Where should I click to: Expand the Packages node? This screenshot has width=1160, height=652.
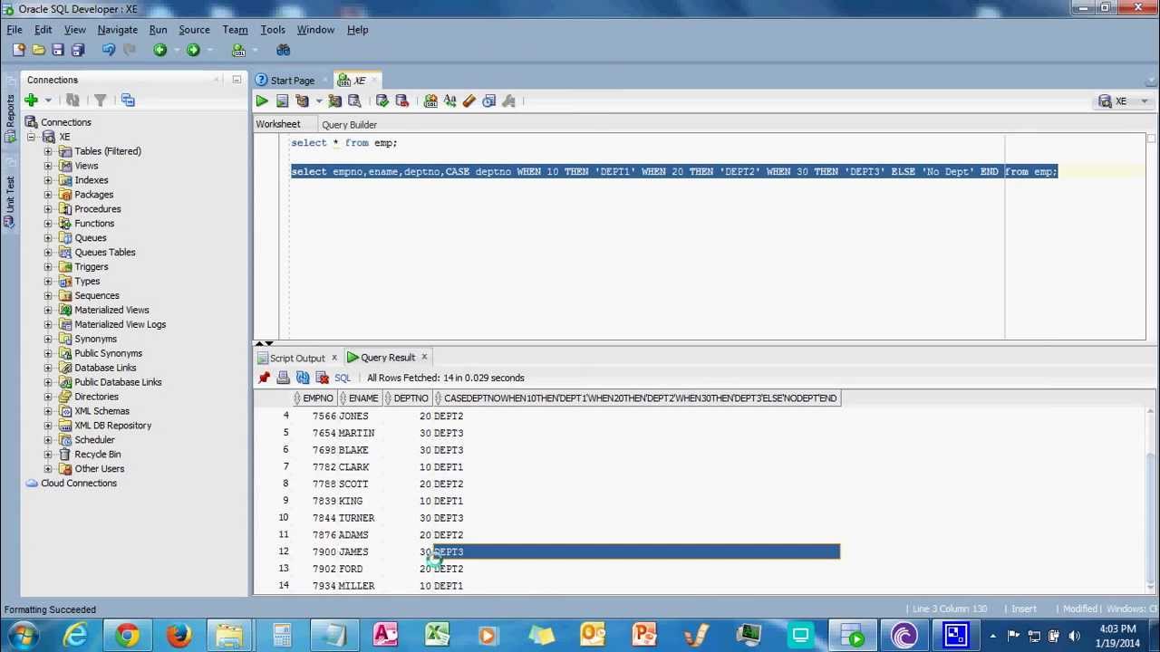coord(48,195)
